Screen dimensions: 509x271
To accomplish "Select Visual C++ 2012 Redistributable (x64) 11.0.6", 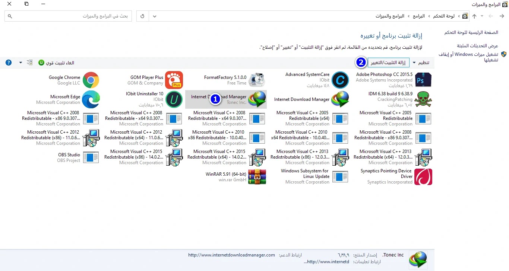I will pos(143,138).
